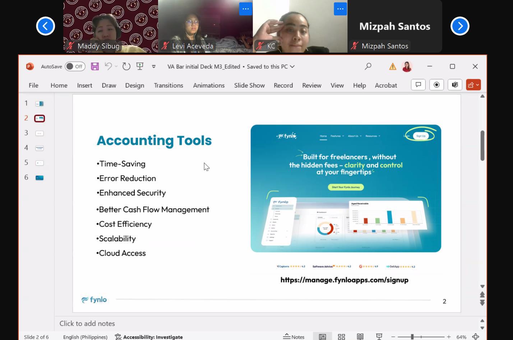Open the Acrobat tab
The width and height of the screenshot is (513, 340).
[x=386, y=85]
